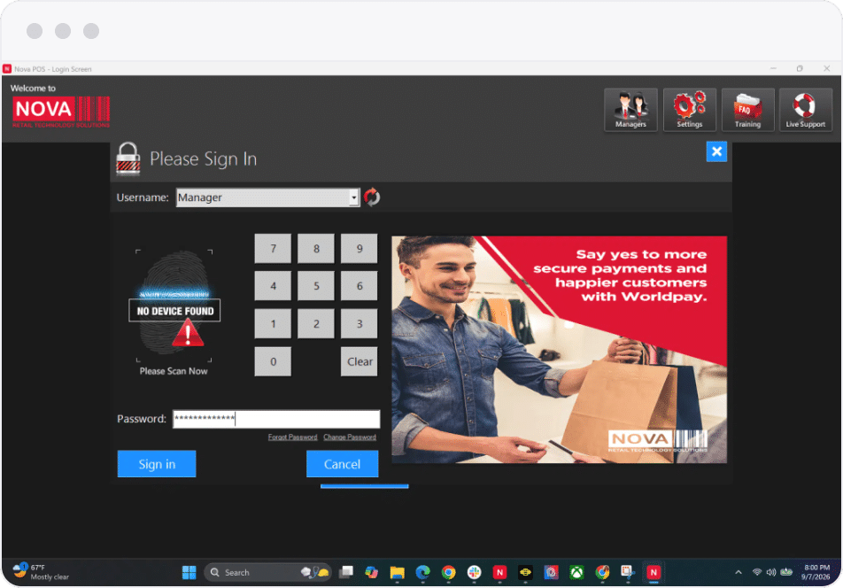Switch to the active Nova POS taskbar icon
843x588 pixels.
(654, 572)
